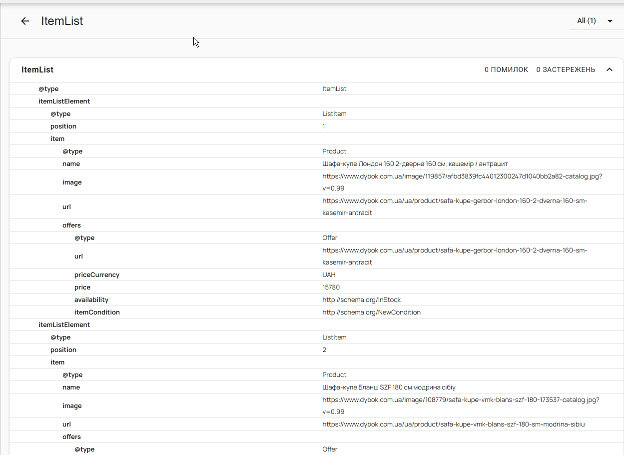Click the 0 ЗАСТЕРЕЖЕНЬ warnings label
The height and width of the screenshot is (455, 624).
pos(566,69)
